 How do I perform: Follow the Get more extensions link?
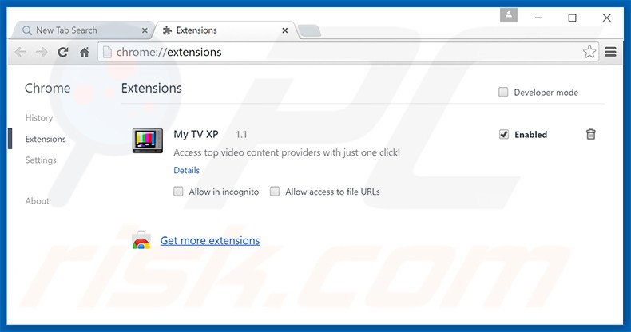(210, 240)
